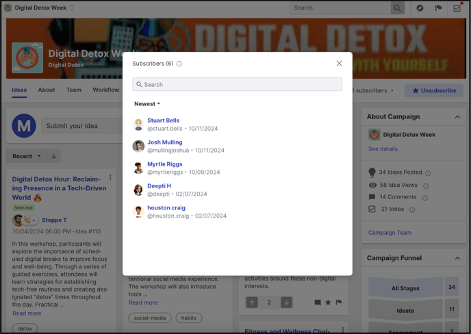Open houston craig profile link
Screen dimensions: 471x334
click(x=166, y=208)
